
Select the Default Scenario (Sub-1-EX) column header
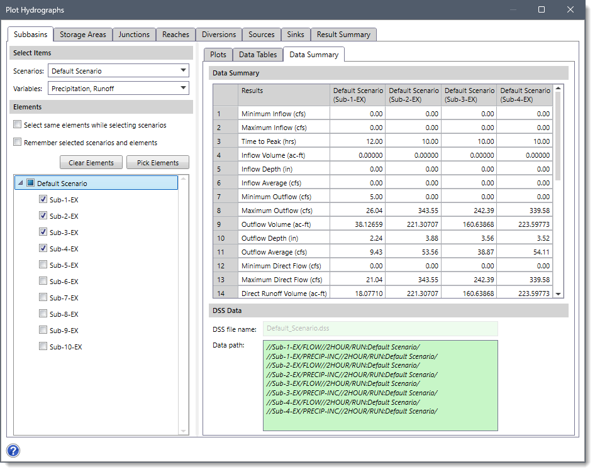(x=357, y=95)
